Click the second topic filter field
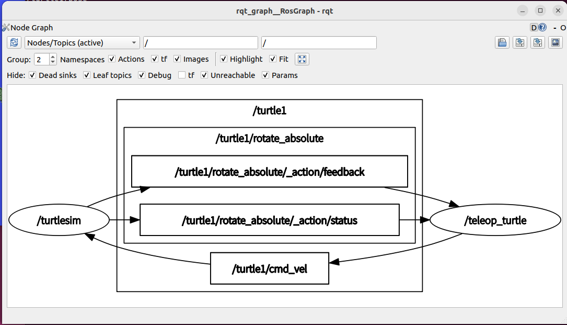This screenshot has height=325, width=567. tap(319, 43)
